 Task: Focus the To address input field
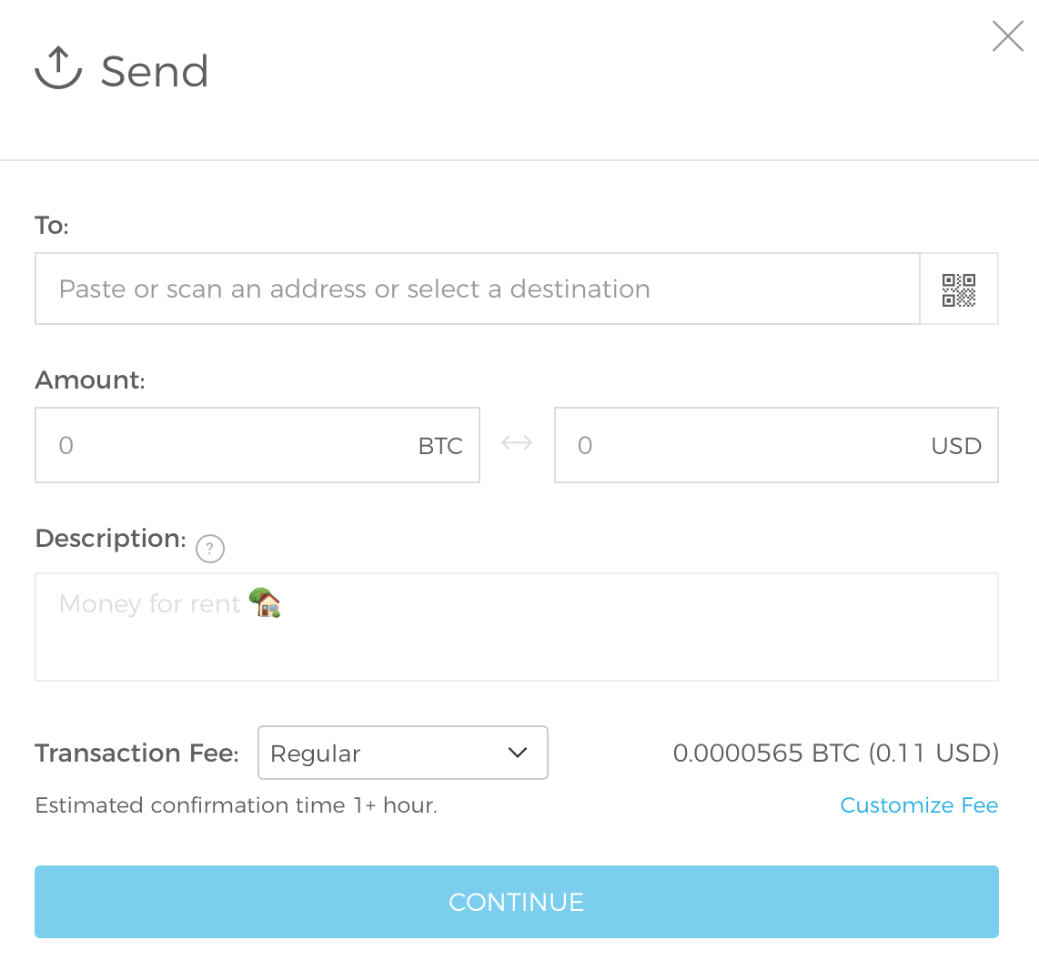click(477, 289)
